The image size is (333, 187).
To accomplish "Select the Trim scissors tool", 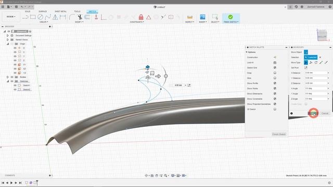I will 80,17.
